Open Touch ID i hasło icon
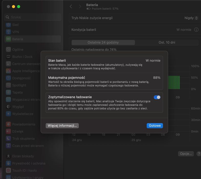Screen dimensions: 201x179 coord(8,170)
